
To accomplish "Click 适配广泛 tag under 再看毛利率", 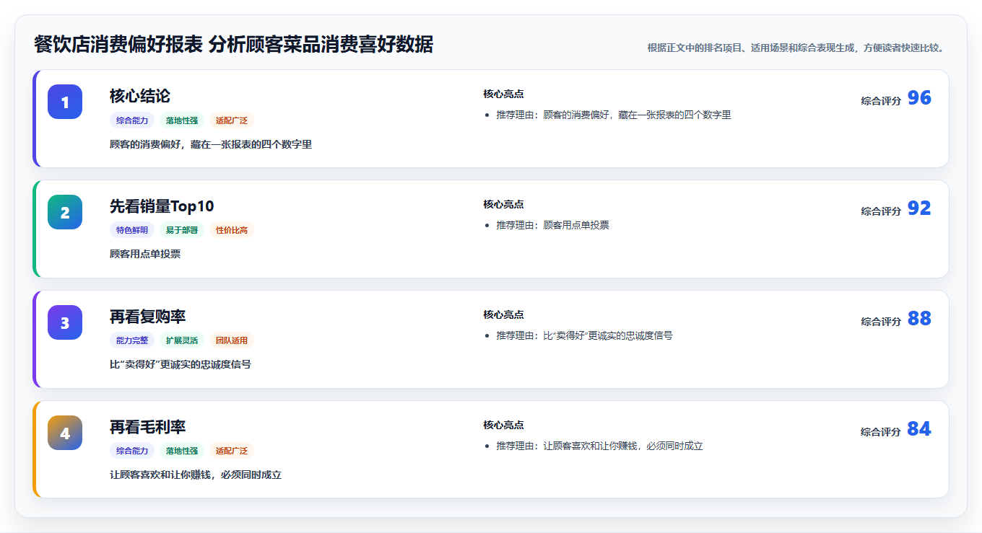I will [232, 451].
